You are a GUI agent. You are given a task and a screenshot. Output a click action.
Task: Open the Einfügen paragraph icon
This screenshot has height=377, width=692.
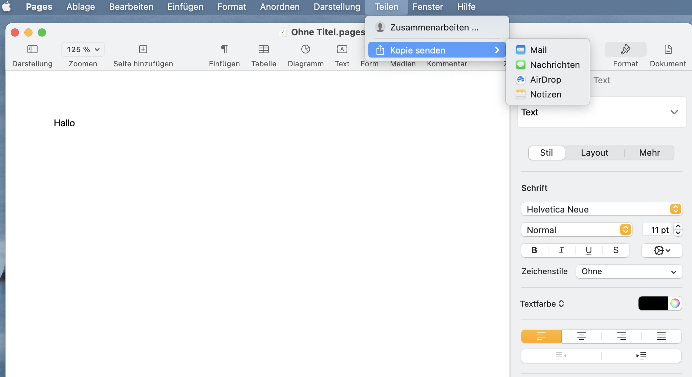tap(224, 49)
